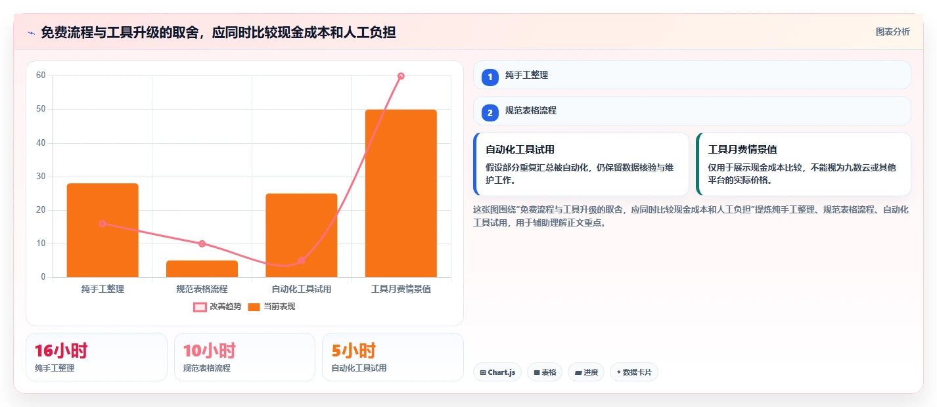Click the 数据卡片 tag
937x407 pixels.
coord(634,372)
